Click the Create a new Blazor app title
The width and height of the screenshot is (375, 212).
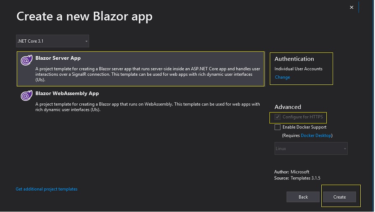(84, 17)
